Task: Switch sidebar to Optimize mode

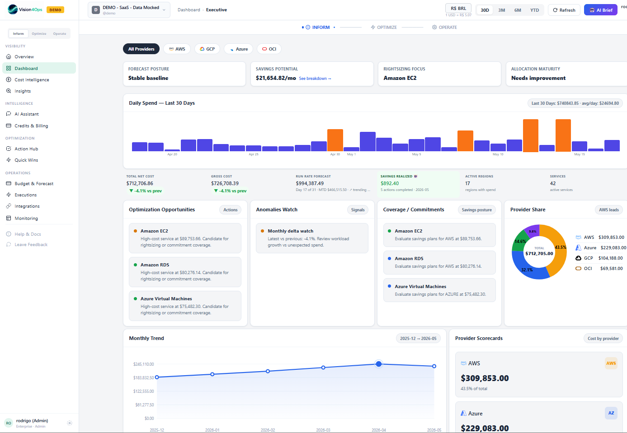Action: click(39, 33)
